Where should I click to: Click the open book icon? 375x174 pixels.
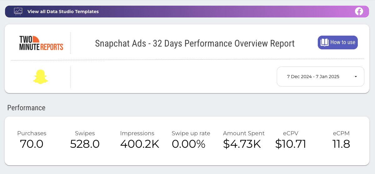coord(325,42)
